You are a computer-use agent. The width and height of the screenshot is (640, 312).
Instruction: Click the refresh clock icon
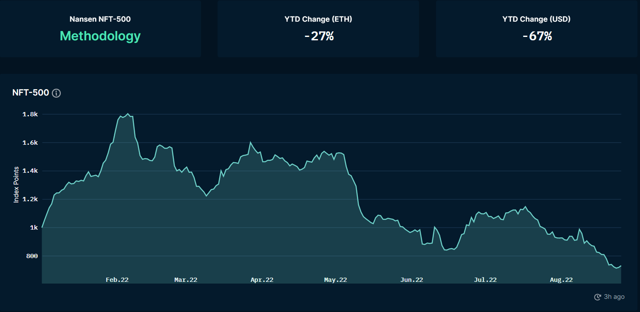[598, 297]
